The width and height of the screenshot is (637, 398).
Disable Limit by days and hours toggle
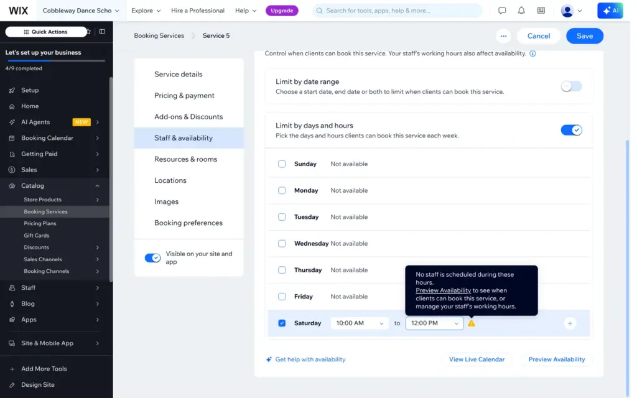[x=571, y=130]
